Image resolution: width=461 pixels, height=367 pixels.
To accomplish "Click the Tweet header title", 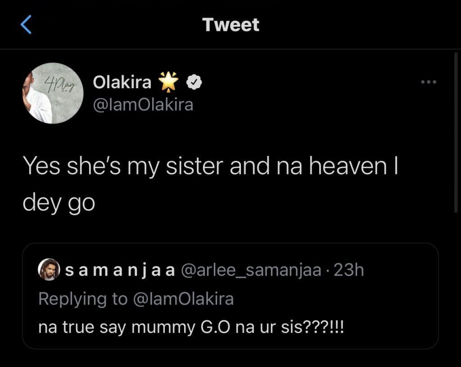I will (x=230, y=25).
